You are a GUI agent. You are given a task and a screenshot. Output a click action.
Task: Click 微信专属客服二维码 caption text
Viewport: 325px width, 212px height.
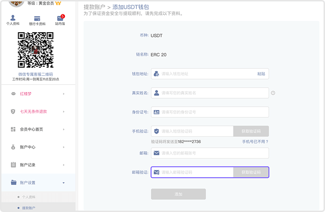click(x=35, y=74)
